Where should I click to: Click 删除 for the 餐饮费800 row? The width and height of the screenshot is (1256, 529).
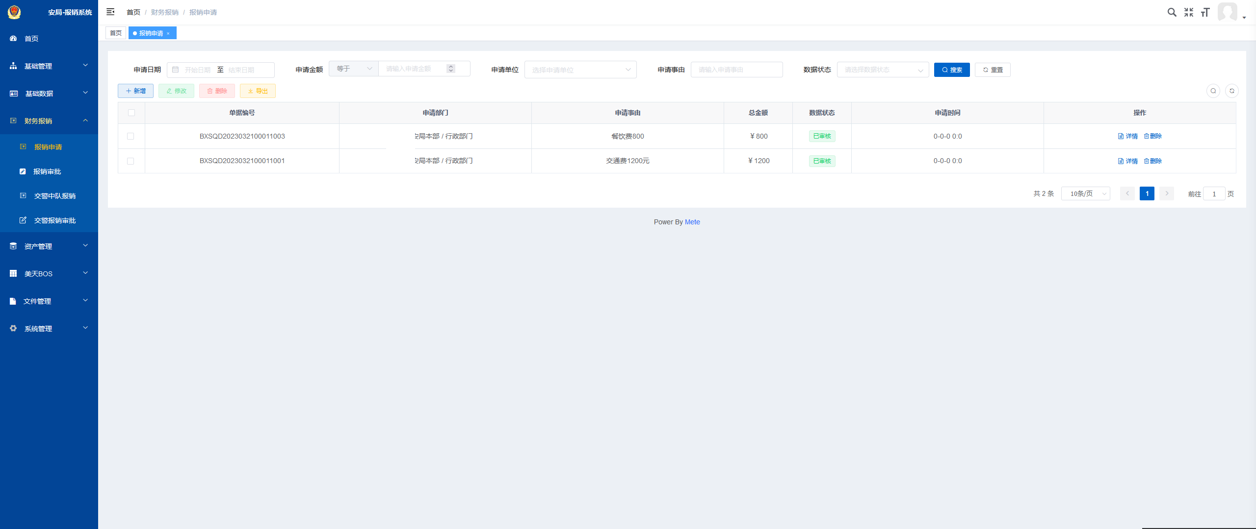pyautogui.click(x=1153, y=136)
